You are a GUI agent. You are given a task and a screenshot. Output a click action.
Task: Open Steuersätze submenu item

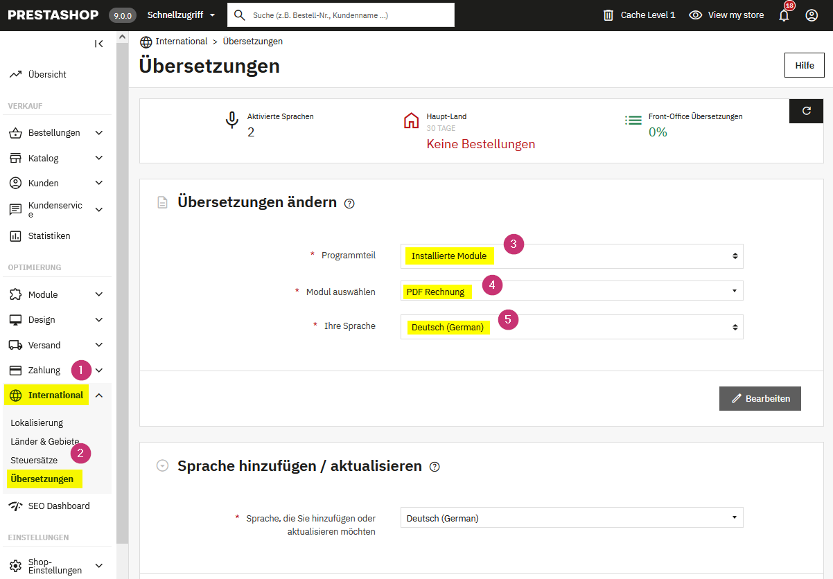[x=34, y=460]
